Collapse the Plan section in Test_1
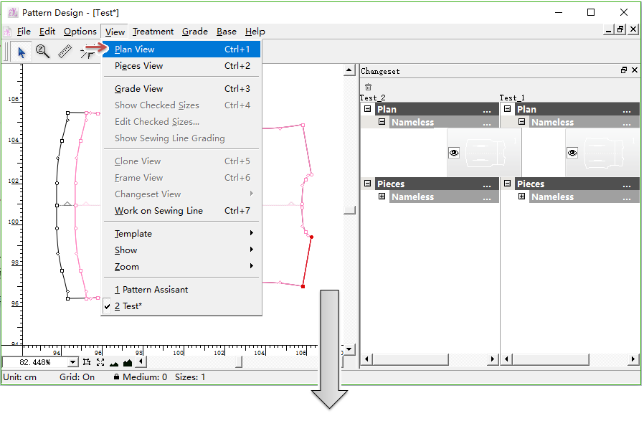644x421 pixels. click(508, 109)
